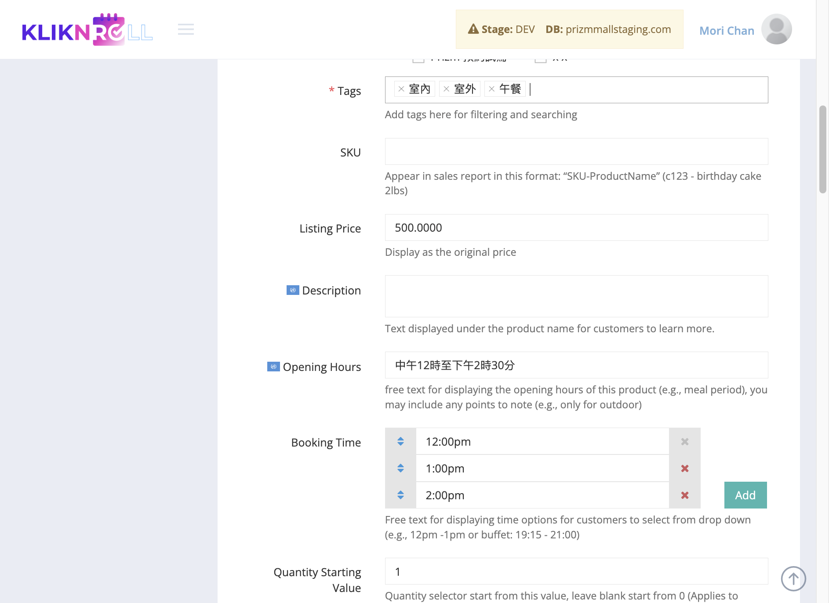This screenshot has width=829, height=603.
Task: Click the scroll-to-top arrow button
Action: (x=793, y=578)
